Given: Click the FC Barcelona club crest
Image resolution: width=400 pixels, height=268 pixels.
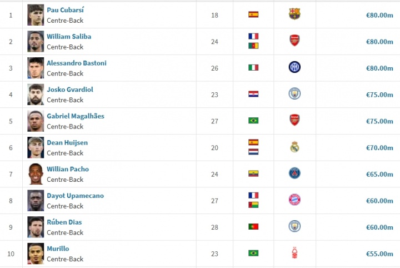Looking at the screenshot, I should pyautogui.click(x=294, y=14).
